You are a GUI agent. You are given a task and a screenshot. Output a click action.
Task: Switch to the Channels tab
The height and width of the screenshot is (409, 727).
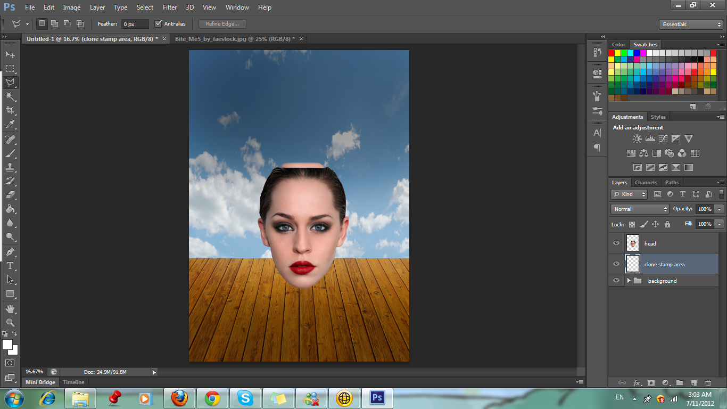click(x=646, y=182)
